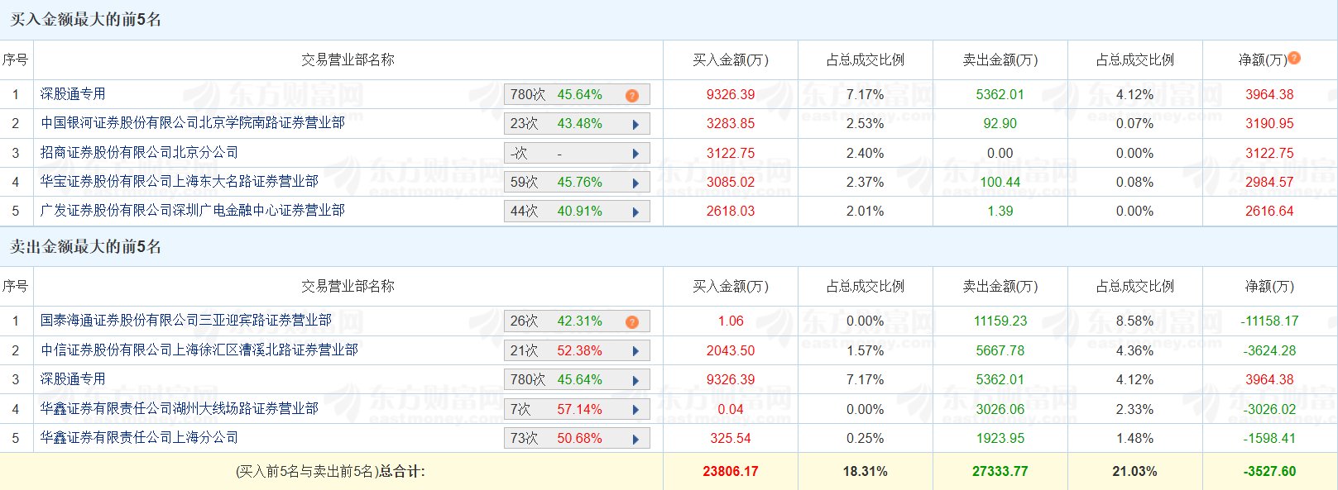
Task: Expand arrow for 华鑫证券上海分公司 row
Action: tap(635, 439)
